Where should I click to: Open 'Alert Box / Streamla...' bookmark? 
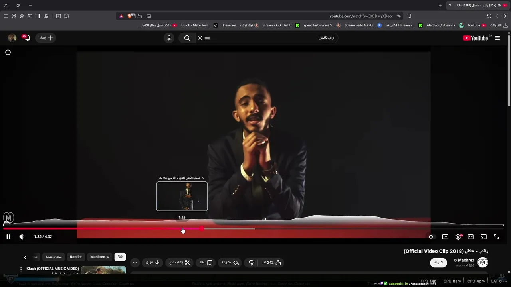pyautogui.click(x=445, y=25)
